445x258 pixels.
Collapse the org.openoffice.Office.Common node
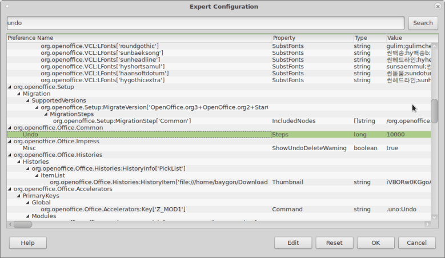(x=9, y=128)
